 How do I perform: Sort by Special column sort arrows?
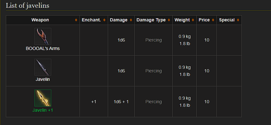238,20
